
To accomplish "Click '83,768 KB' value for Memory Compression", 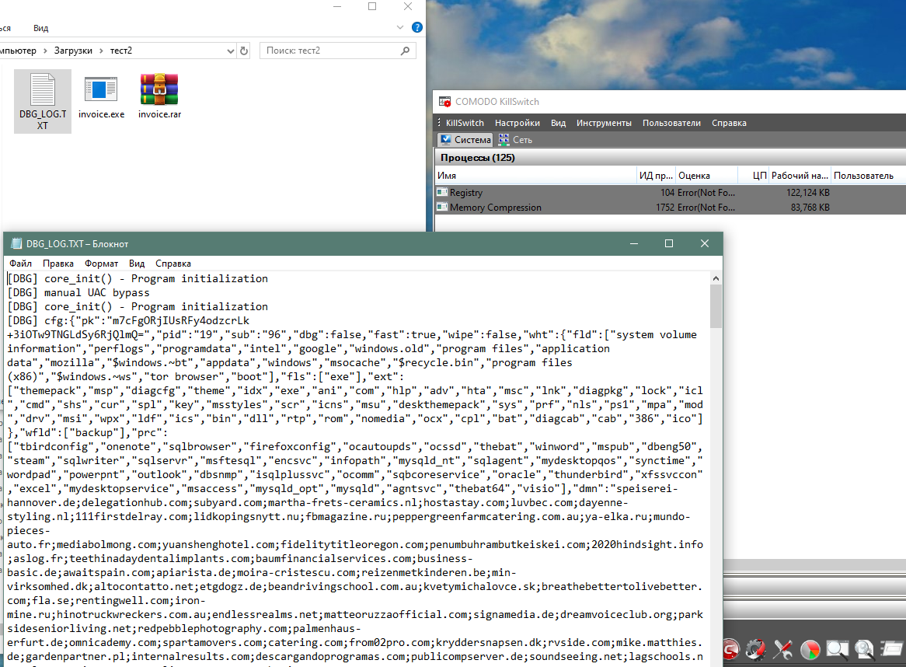I will (x=810, y=208).
